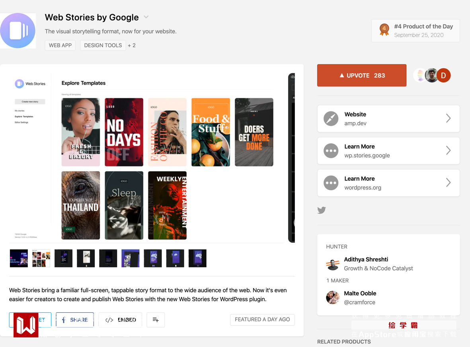Click Explore Templates in screenshot sidebar
470x347 pixels.
click(x=24, y=117)
